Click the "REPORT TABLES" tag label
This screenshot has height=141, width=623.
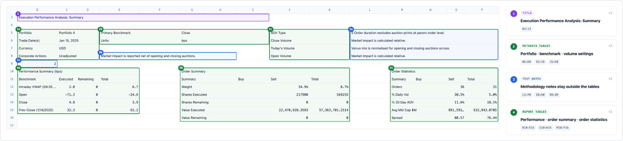[534, 112]
